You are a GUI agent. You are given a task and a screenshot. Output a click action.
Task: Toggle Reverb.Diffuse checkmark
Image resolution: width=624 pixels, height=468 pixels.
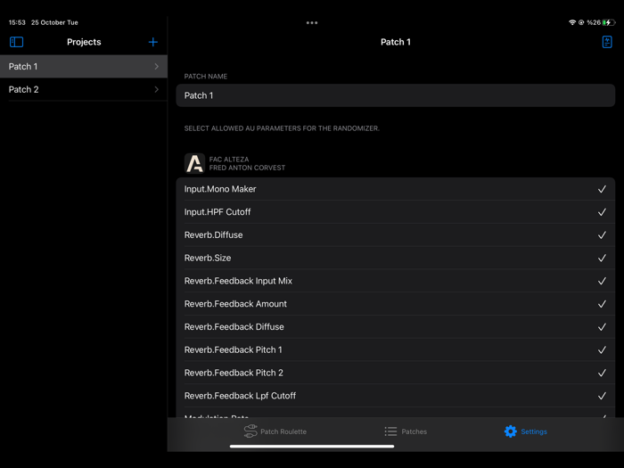[x=602, y=235]
